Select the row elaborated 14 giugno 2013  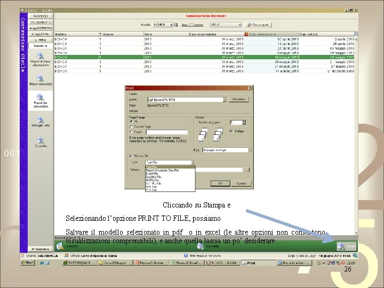coord(204,71)
